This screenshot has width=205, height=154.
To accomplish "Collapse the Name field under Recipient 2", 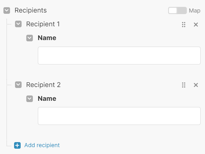I will coord(30,99).
